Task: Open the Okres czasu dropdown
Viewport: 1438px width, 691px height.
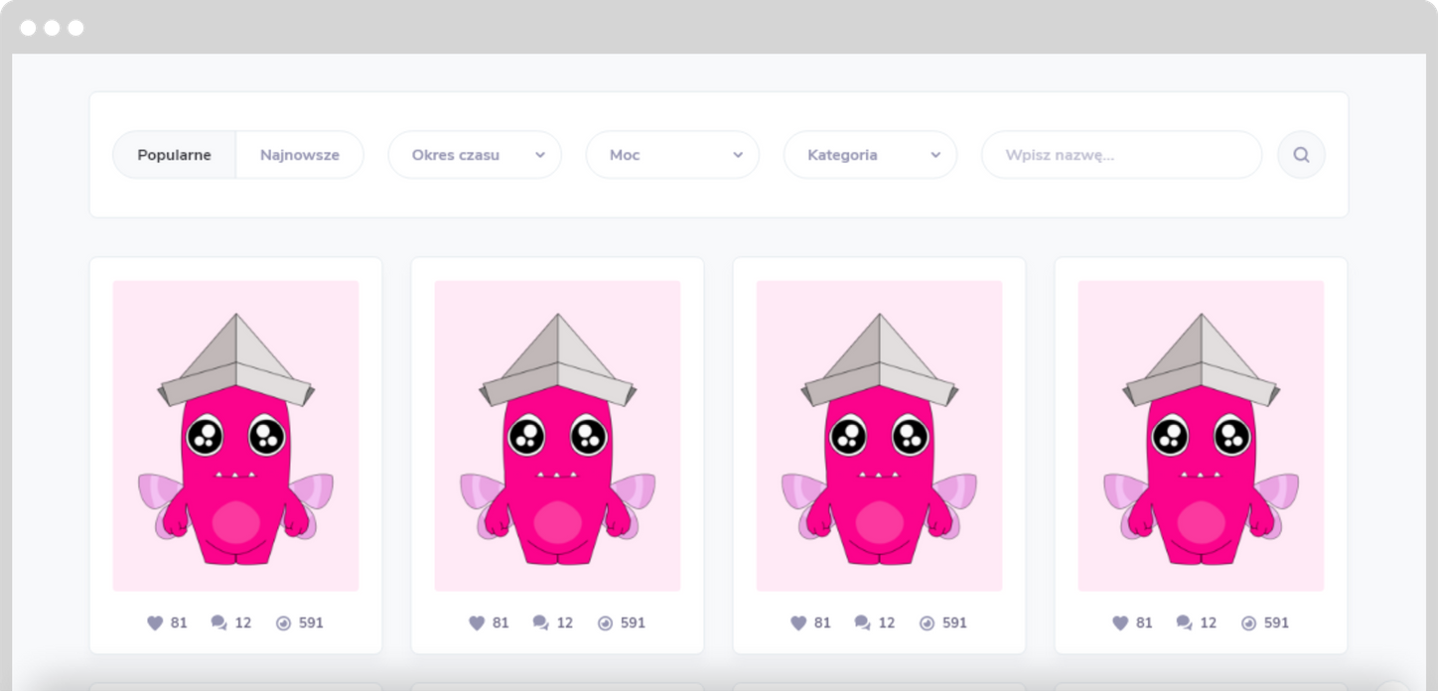Action: pyautogui.click(x=475, y=155)
